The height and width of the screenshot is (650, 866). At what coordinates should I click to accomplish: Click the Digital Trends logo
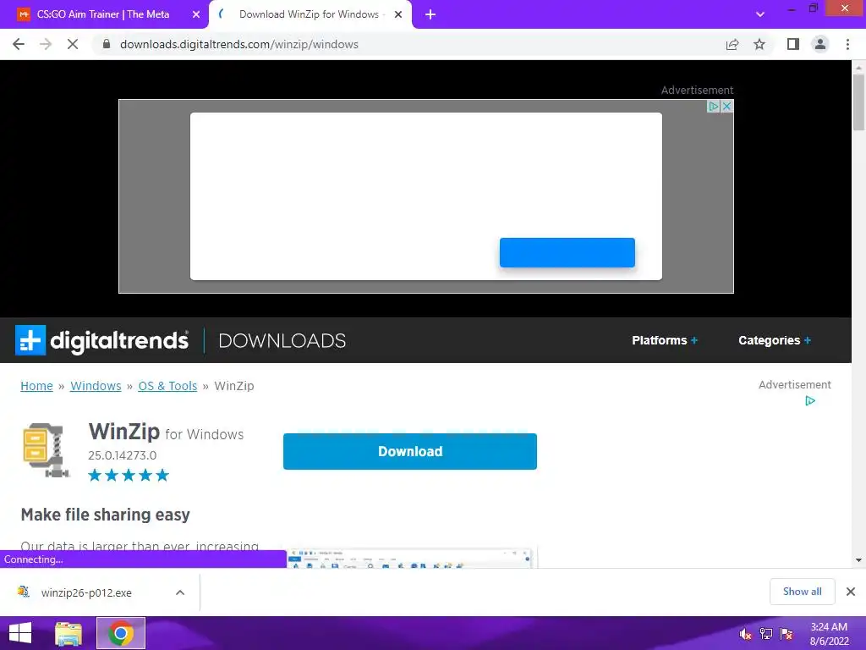coord(101,340)
